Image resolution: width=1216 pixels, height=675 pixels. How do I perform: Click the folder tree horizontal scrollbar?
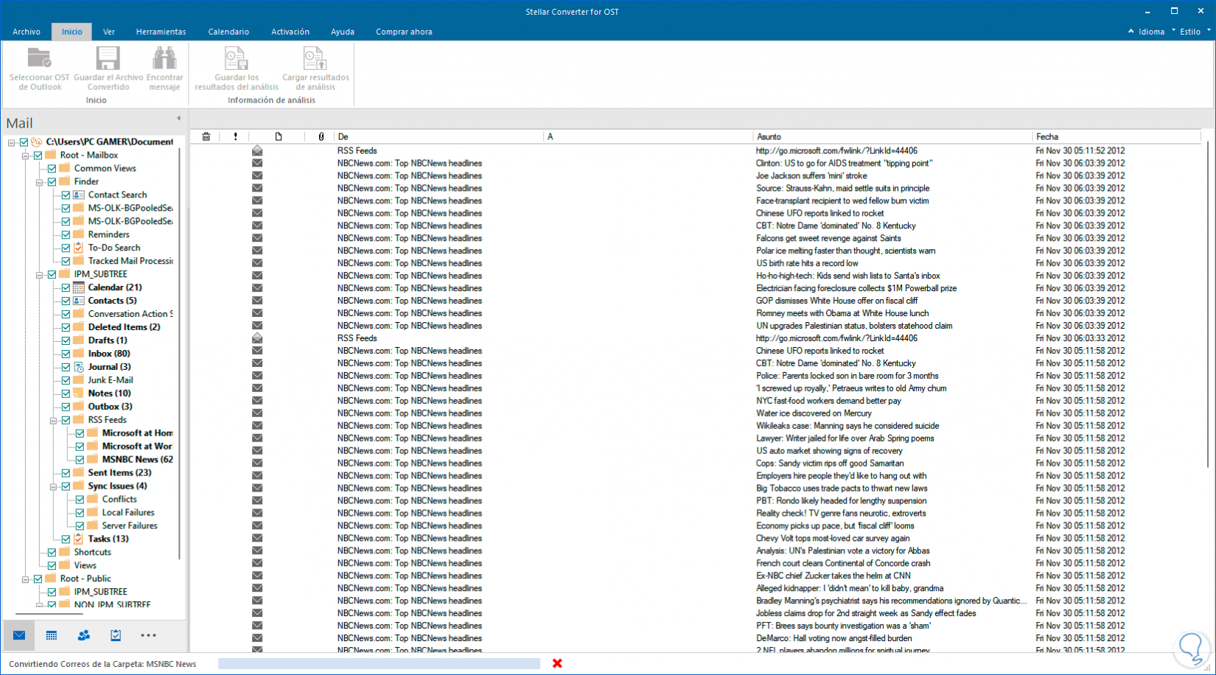49,613
